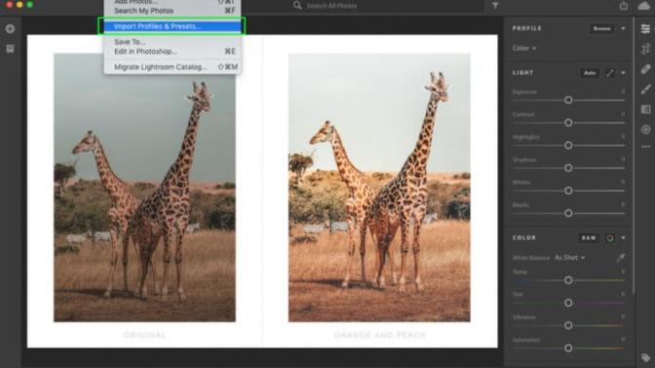Image resolution: width=655 pixels, height=368 pixels.
Task: Click the magnifier icon in the search bar
Action: [x=297, y=6]
